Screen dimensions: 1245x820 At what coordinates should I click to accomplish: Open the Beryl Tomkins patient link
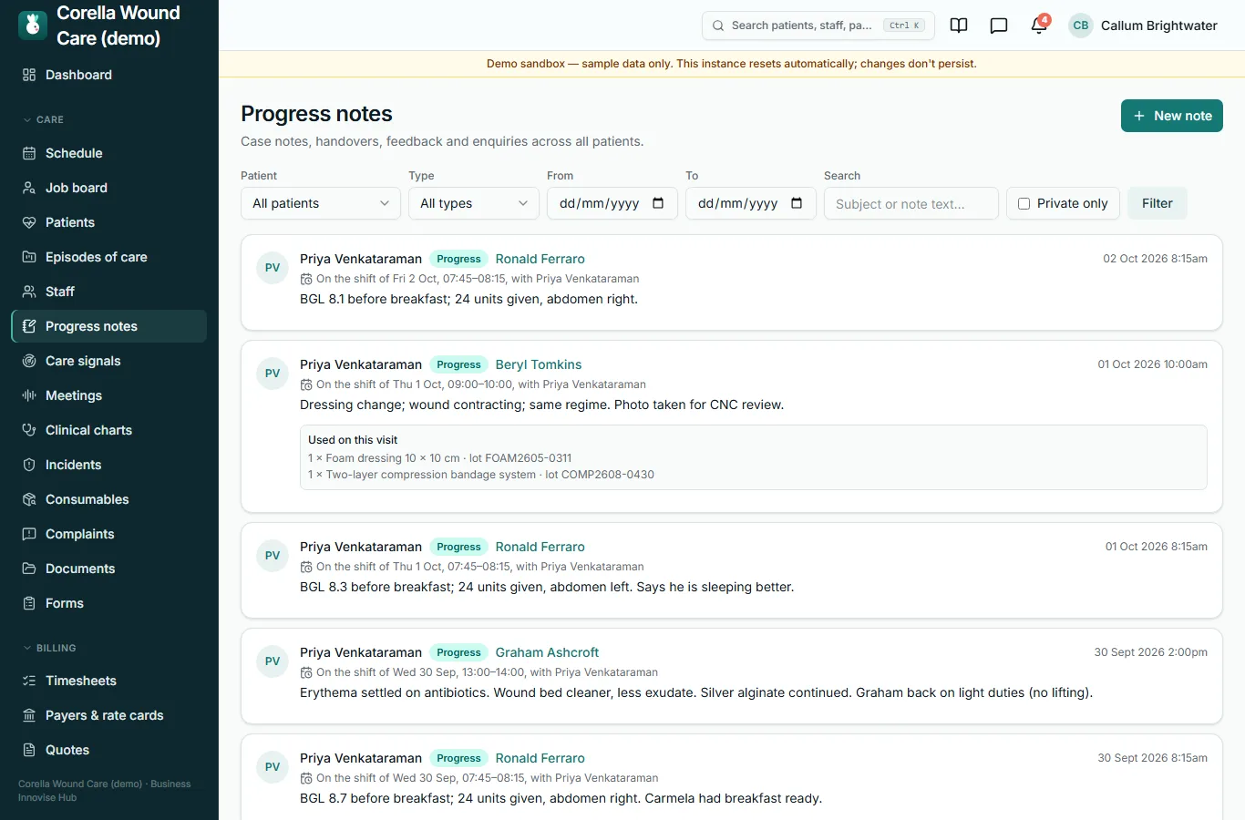tap(539, 364)
